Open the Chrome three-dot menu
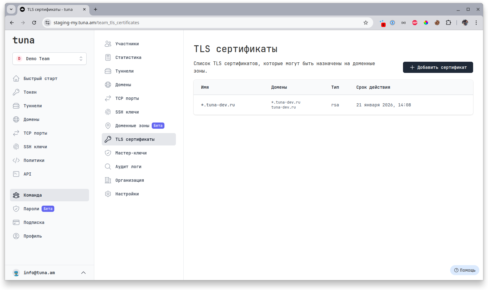Screen dimensions: 488x290 click(x=476, y=23)
